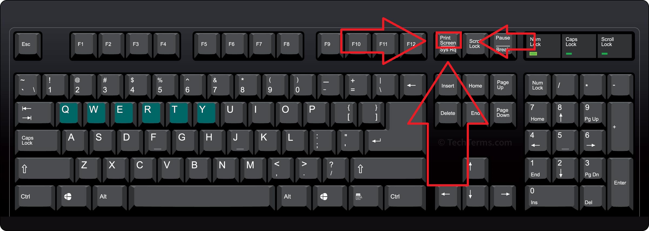Click the left Shift up-arrow key

(44, 170)
